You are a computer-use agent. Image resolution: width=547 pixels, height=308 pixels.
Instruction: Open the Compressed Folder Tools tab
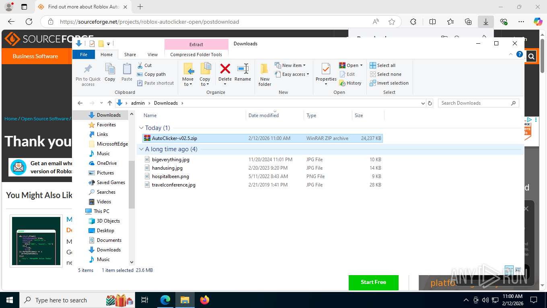196,55
